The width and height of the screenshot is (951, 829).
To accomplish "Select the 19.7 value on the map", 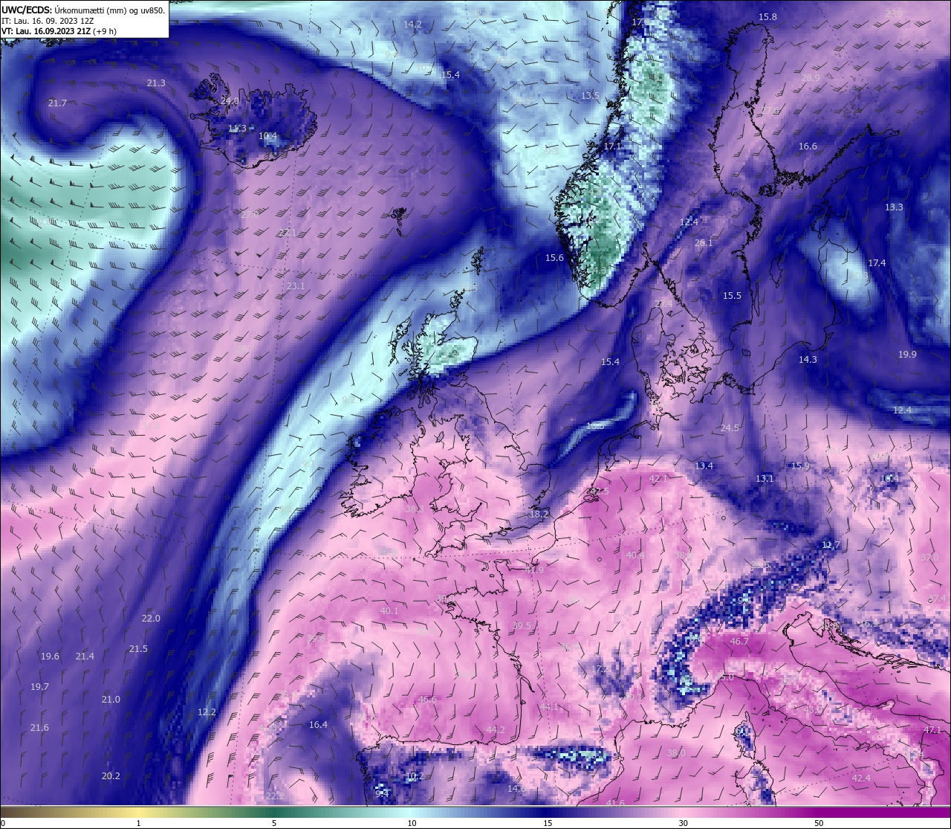I will (39, 687).
